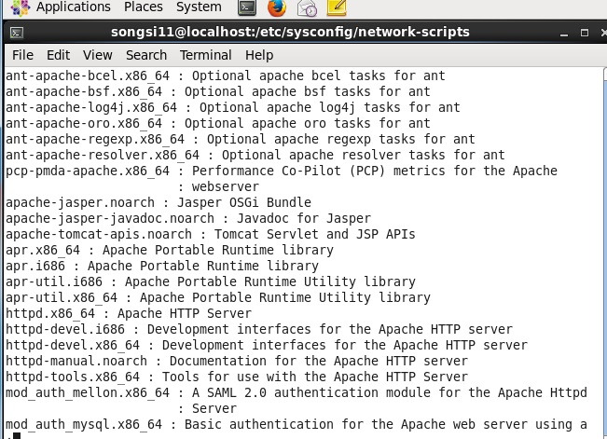Click the text 'apache-tomcat-apis.noarch'
Screen dimensions: 607x439
point(98,235)
